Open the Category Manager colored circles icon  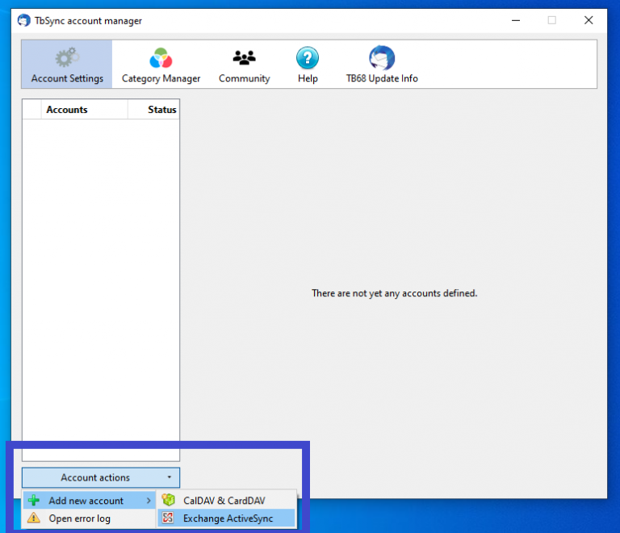pyautogui.click(x=161, y=58)
